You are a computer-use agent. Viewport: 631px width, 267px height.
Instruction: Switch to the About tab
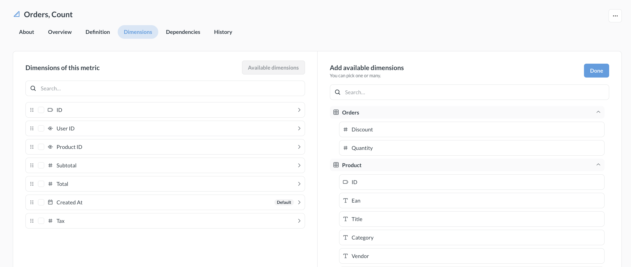click(x=26, y=32)
